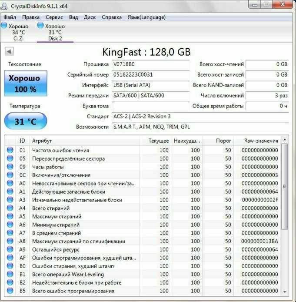Click status orb for attribute 01 read error rate
Viewport: 296px width, 302px height.
pos(10,150)
